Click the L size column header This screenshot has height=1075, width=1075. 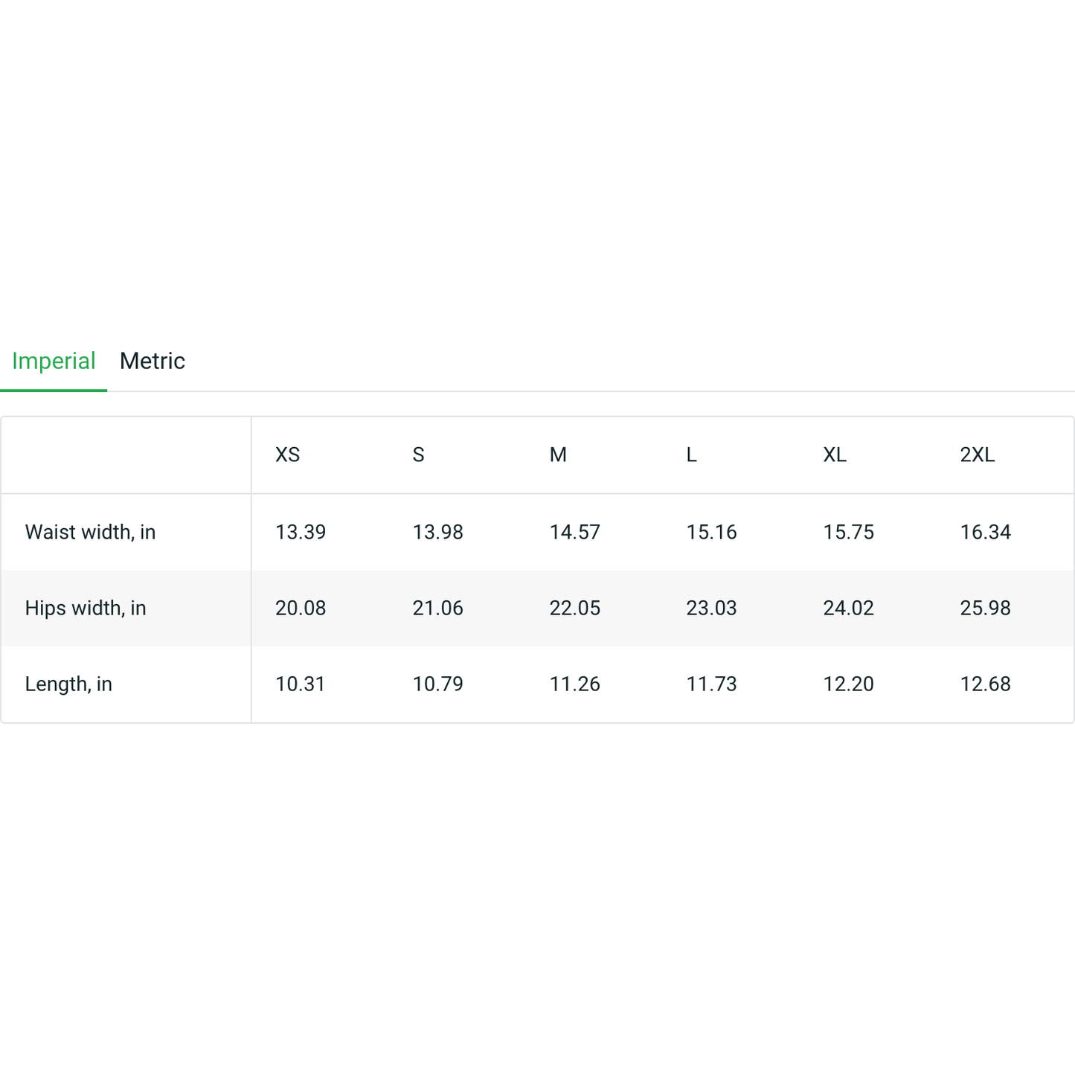click(691, 455)
